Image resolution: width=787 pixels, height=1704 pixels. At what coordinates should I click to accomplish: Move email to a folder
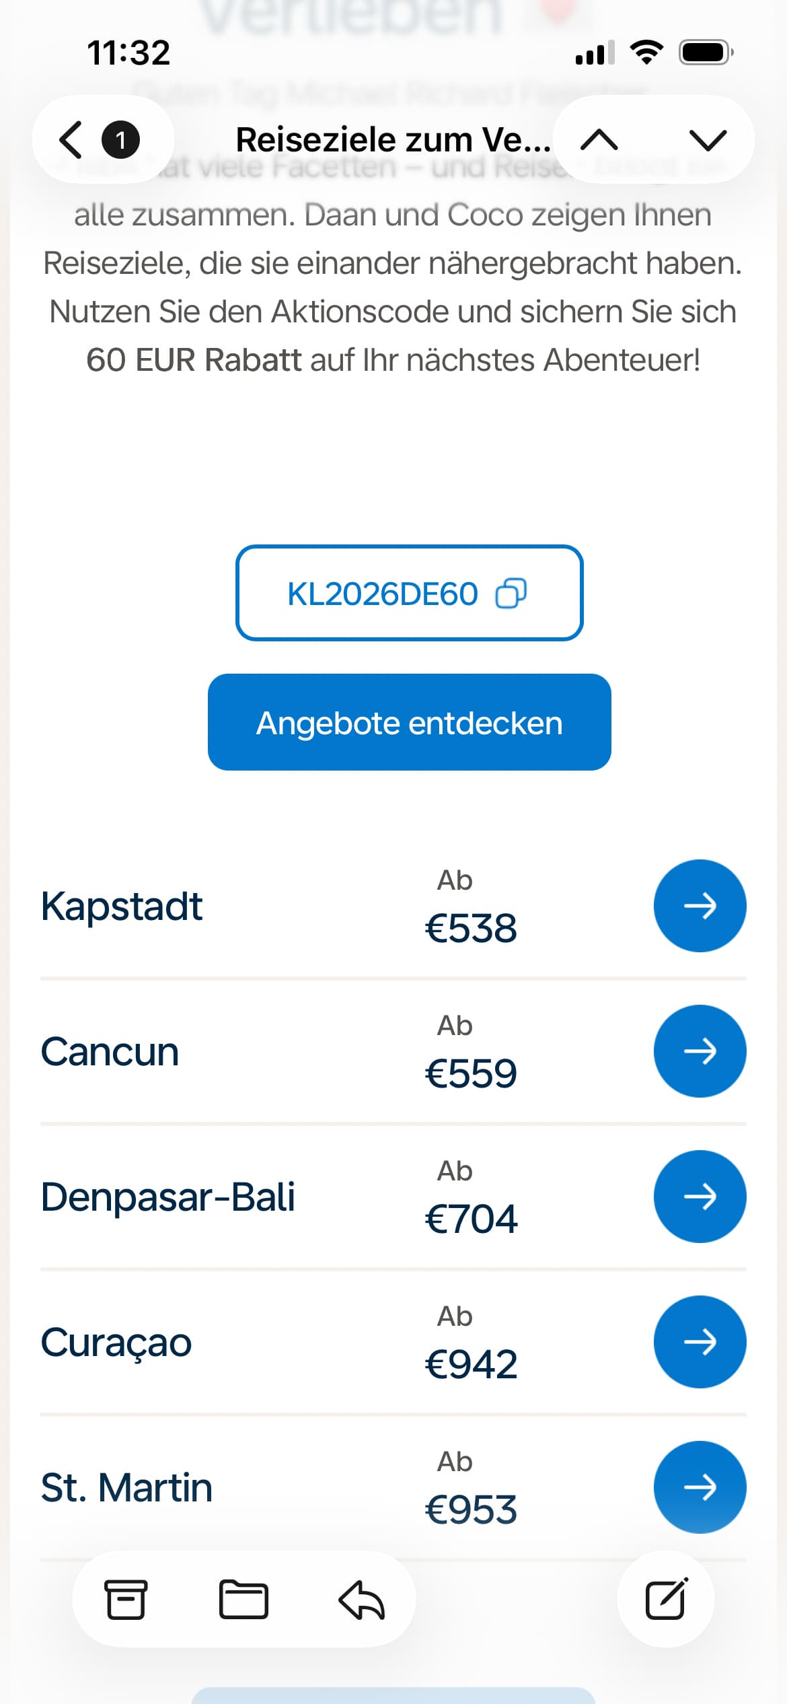(243, 1599)
